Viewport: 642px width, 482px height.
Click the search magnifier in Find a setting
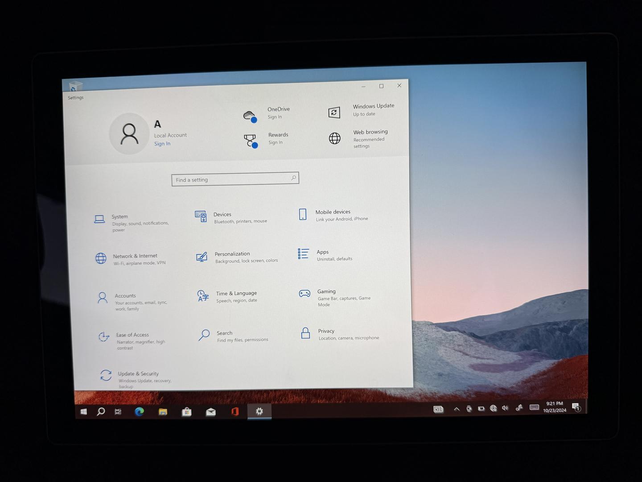tap(293, 178)
